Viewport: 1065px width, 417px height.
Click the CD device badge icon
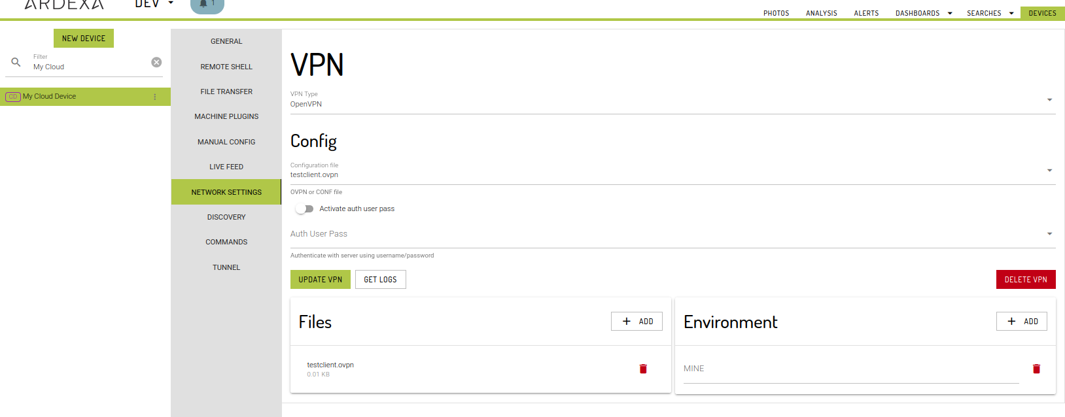[x=12, y=97]
